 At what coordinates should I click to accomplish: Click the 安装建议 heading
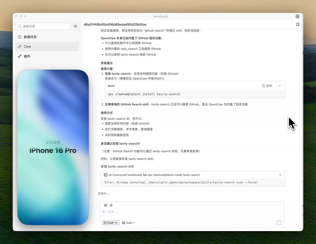107,63
